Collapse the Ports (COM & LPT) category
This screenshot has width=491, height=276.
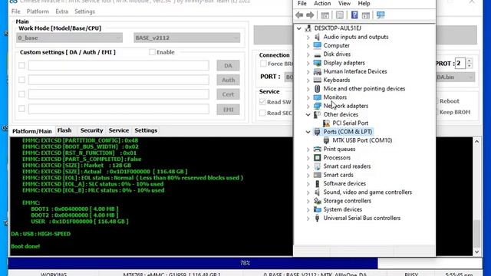(x=308, y=132)
